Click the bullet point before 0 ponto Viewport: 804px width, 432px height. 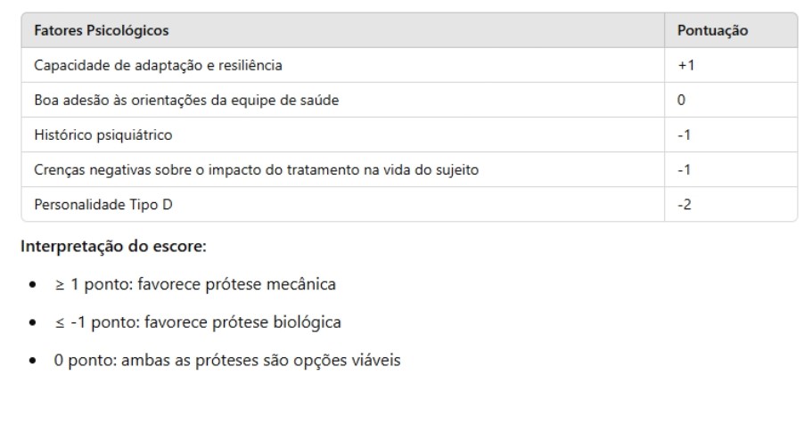pos(33,360)
